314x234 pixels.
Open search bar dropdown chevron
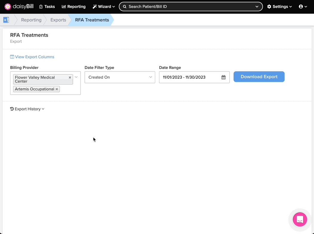click(257, 7)
